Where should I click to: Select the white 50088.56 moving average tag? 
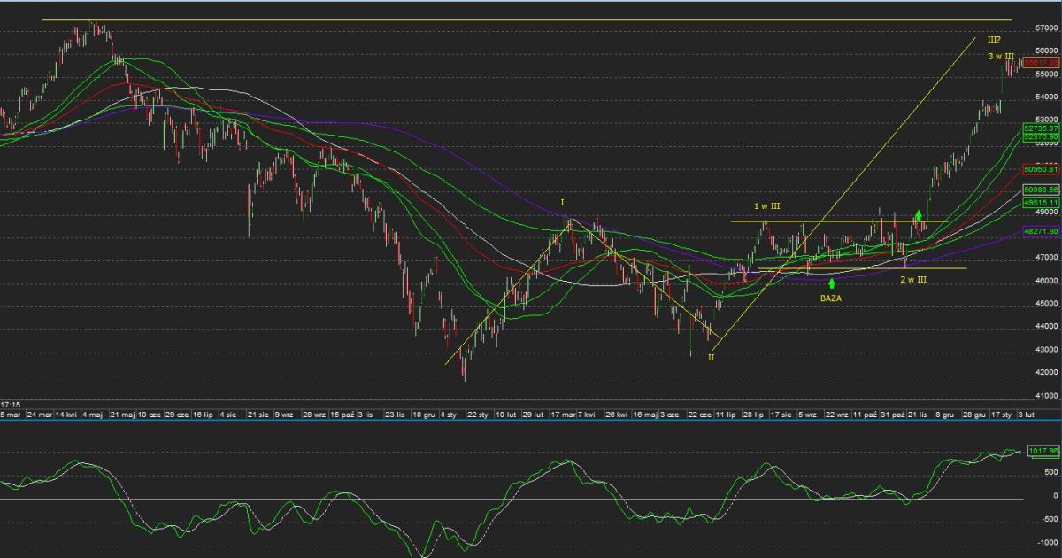pos(1042,190)
